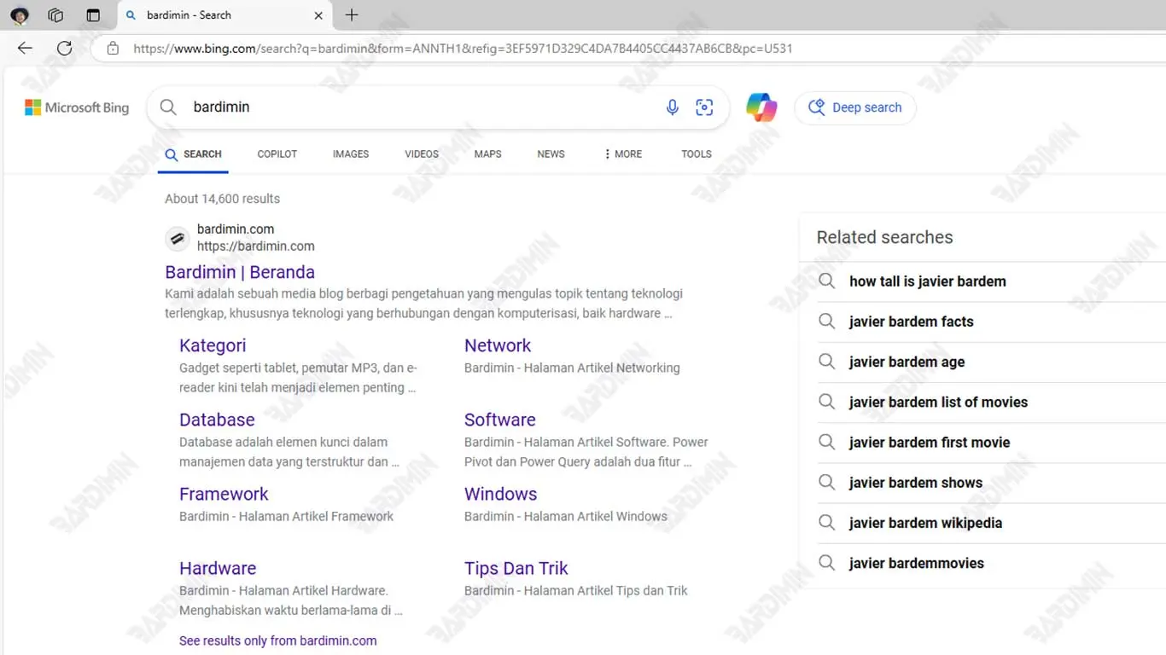The image size is (1166, 655).
Task: View site information lock icon
Action: pos(113,49)
